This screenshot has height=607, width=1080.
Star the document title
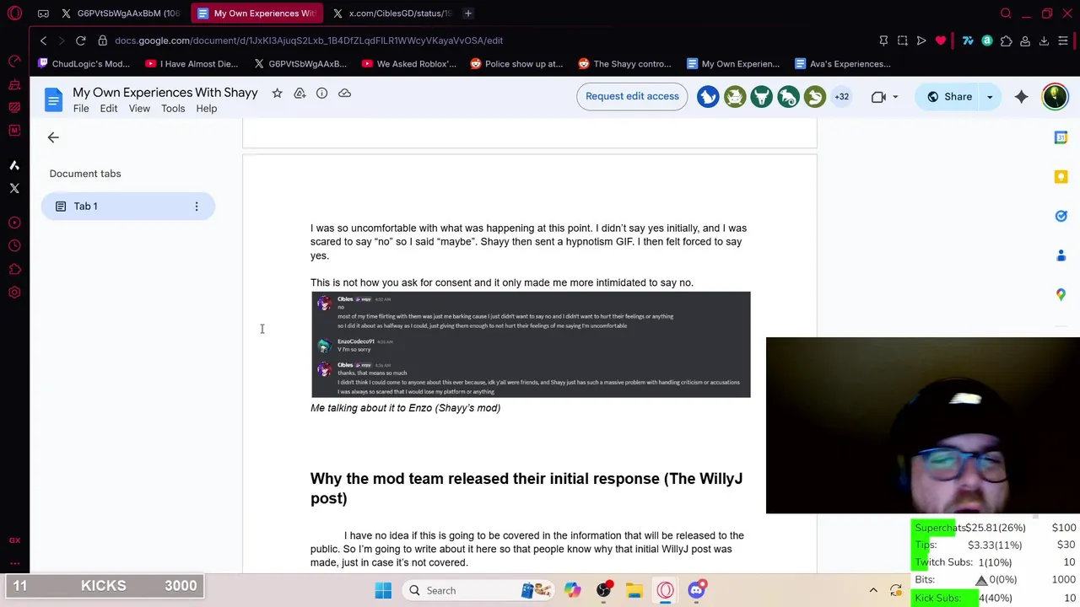coord(277,93)
